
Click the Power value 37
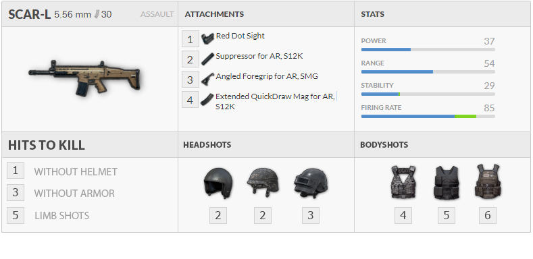tap(489, 41)
